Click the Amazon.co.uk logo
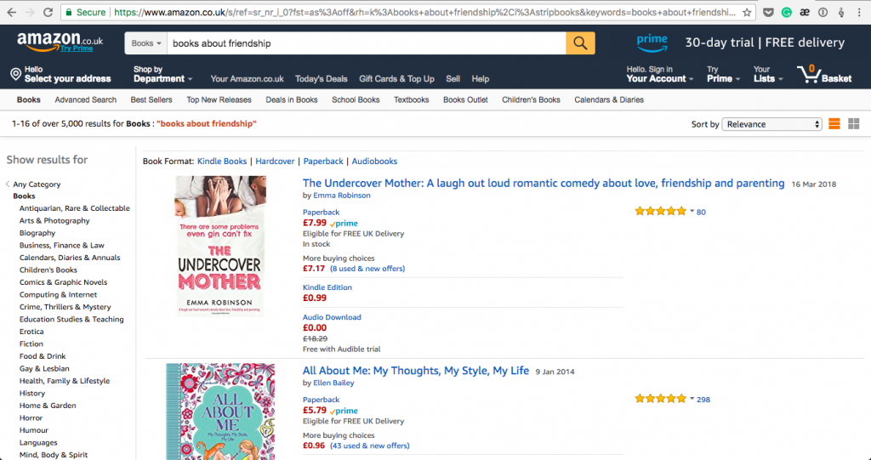 pos(60,41)
